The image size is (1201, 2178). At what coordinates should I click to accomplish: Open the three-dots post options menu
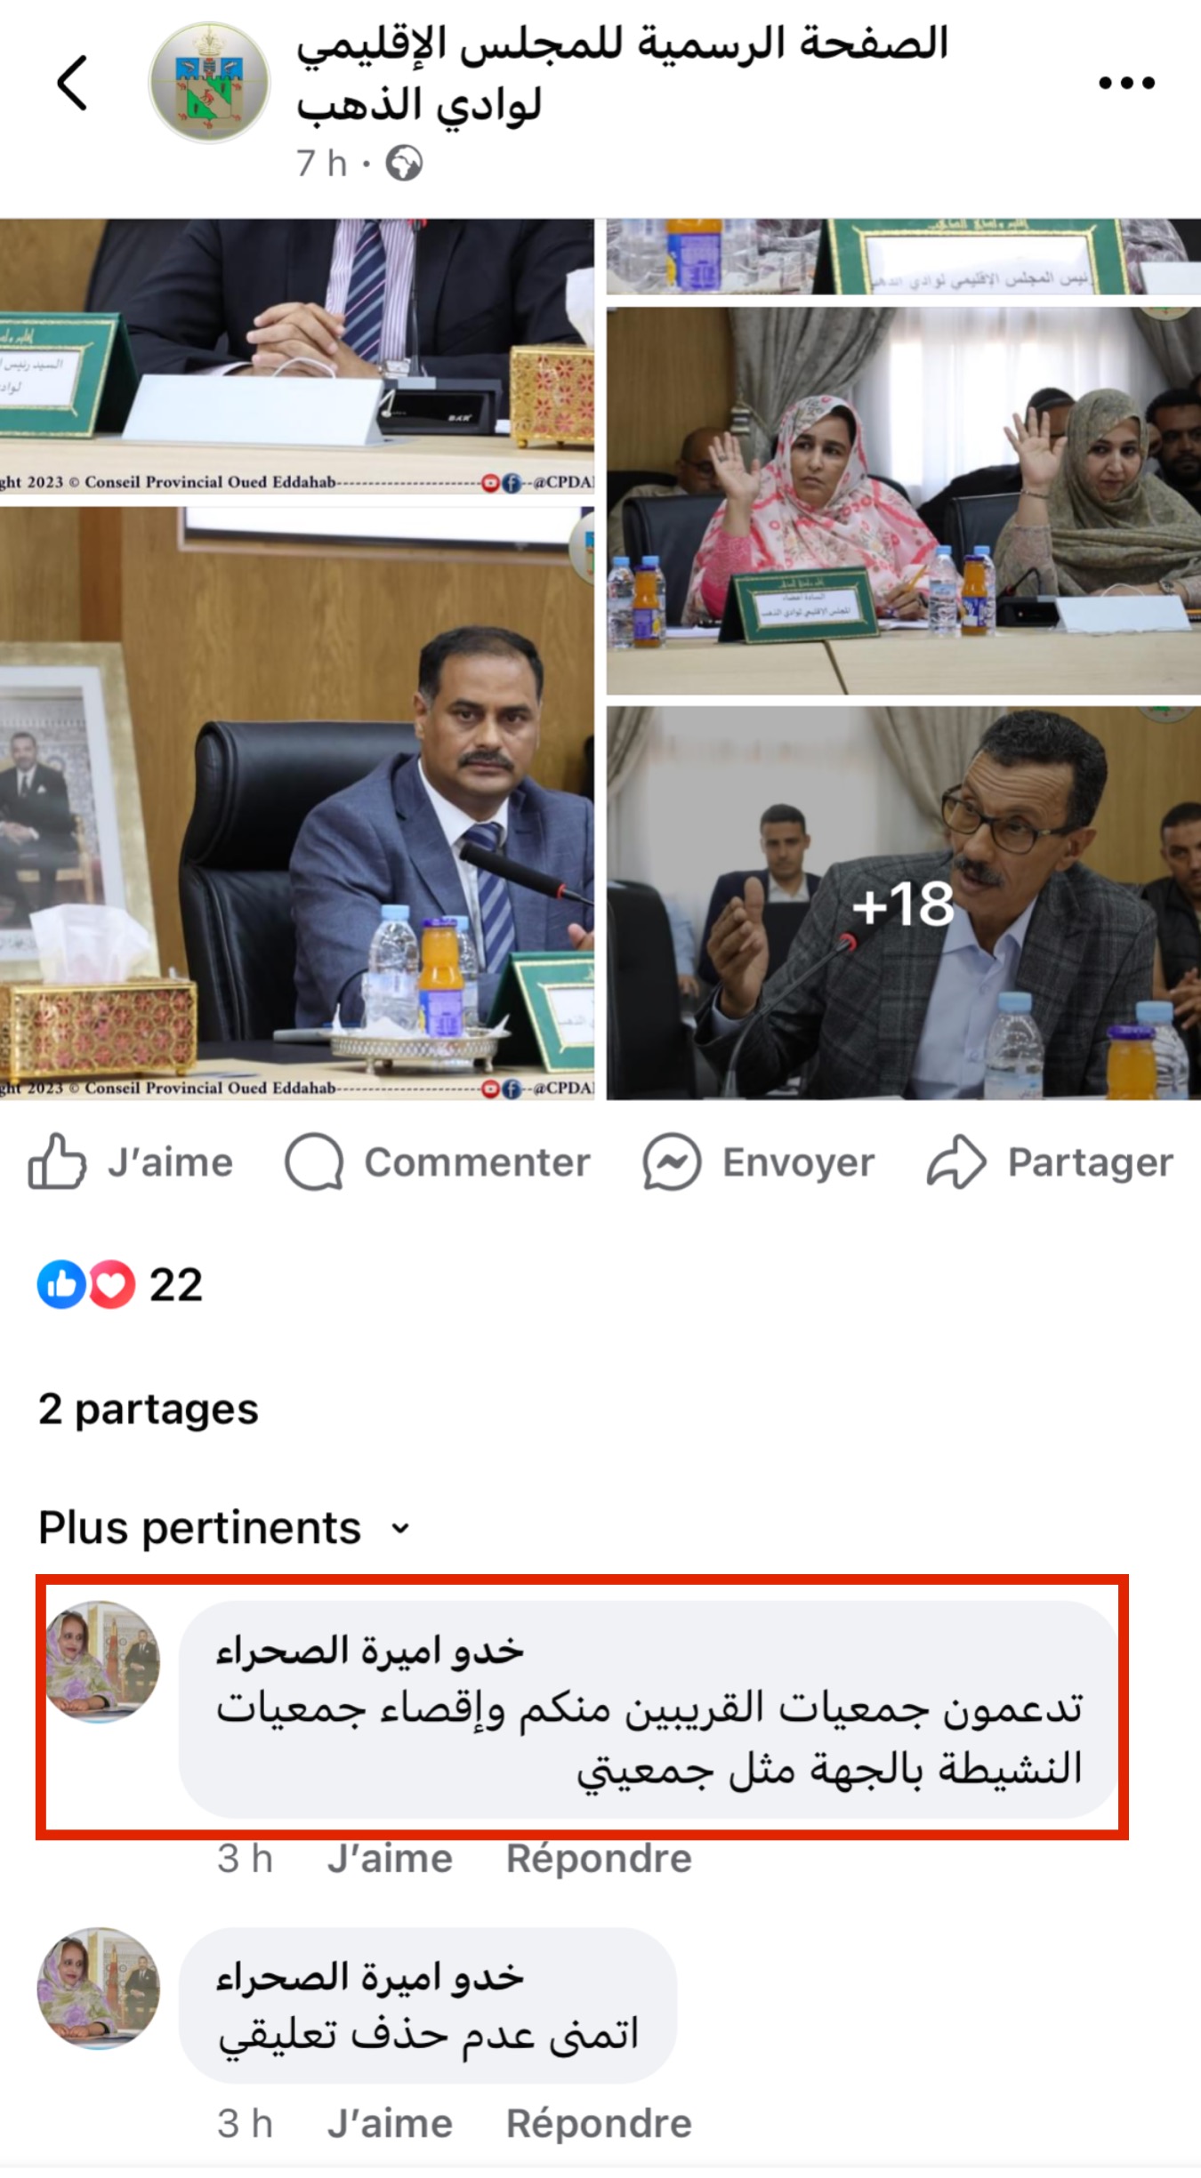coord(1126,84)
